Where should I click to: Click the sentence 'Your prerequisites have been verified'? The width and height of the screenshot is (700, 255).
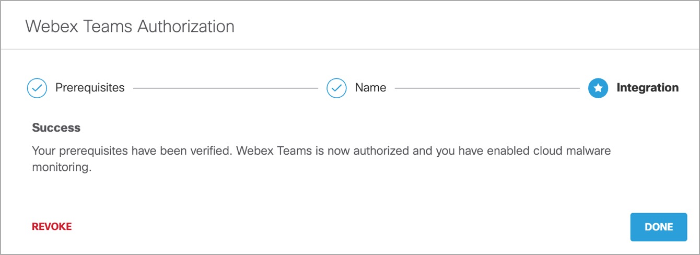click(x=132, y=151)
